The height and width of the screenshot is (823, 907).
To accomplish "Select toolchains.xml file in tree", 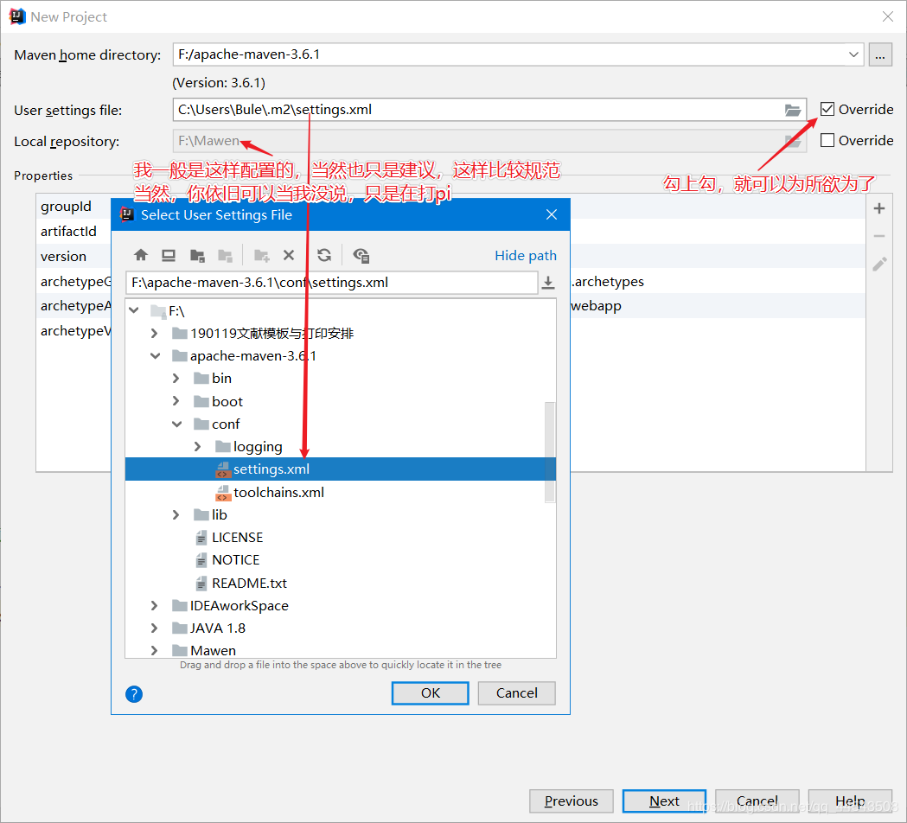I will (x=278, y=492).
